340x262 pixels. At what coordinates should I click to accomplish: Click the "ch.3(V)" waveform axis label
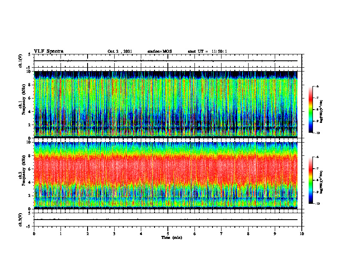click(x=21, y=220)
